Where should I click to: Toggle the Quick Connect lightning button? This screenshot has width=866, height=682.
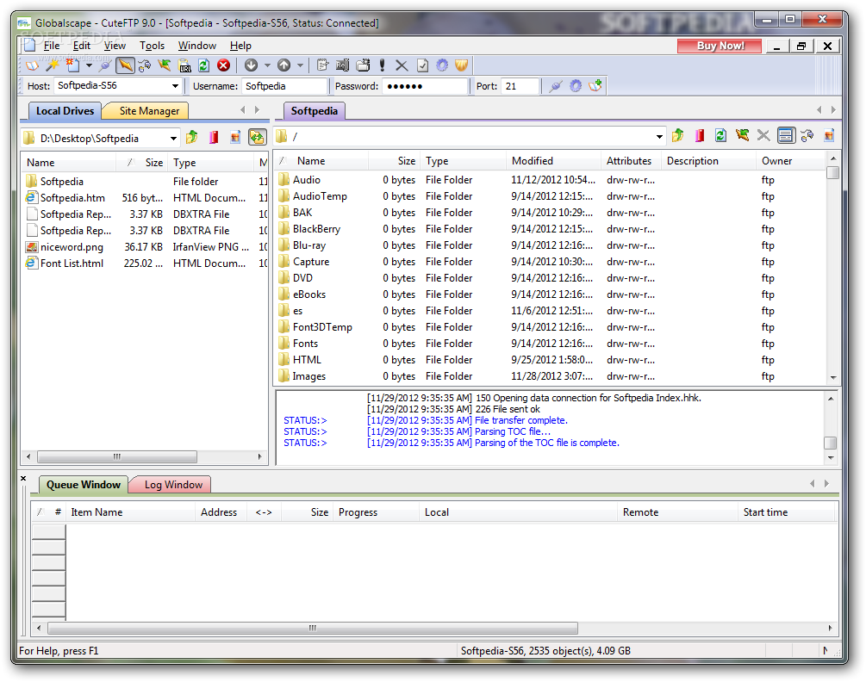[x=125, y=65]
